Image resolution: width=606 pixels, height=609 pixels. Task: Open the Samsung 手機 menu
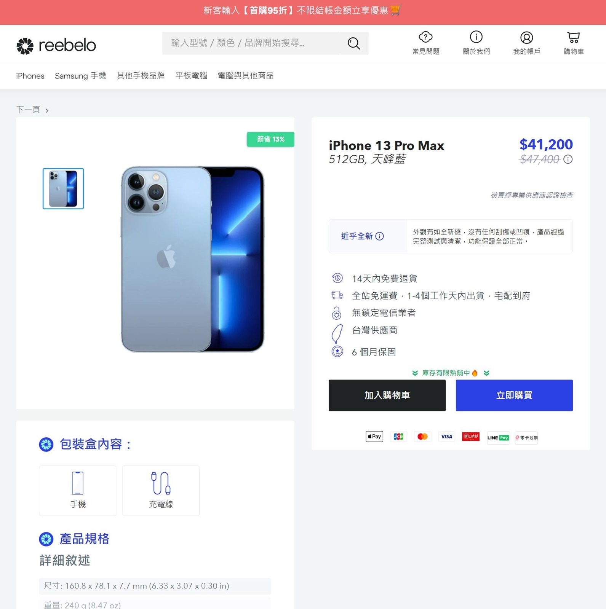click(x=80, y=76)
